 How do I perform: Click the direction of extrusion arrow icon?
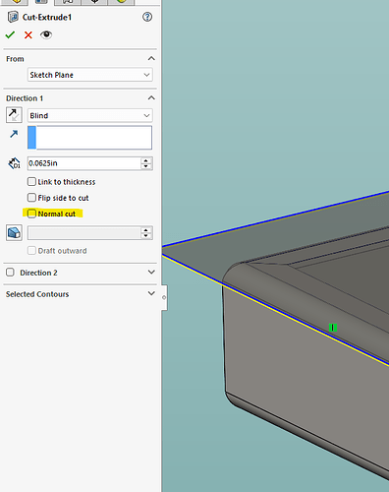(14, 134)
